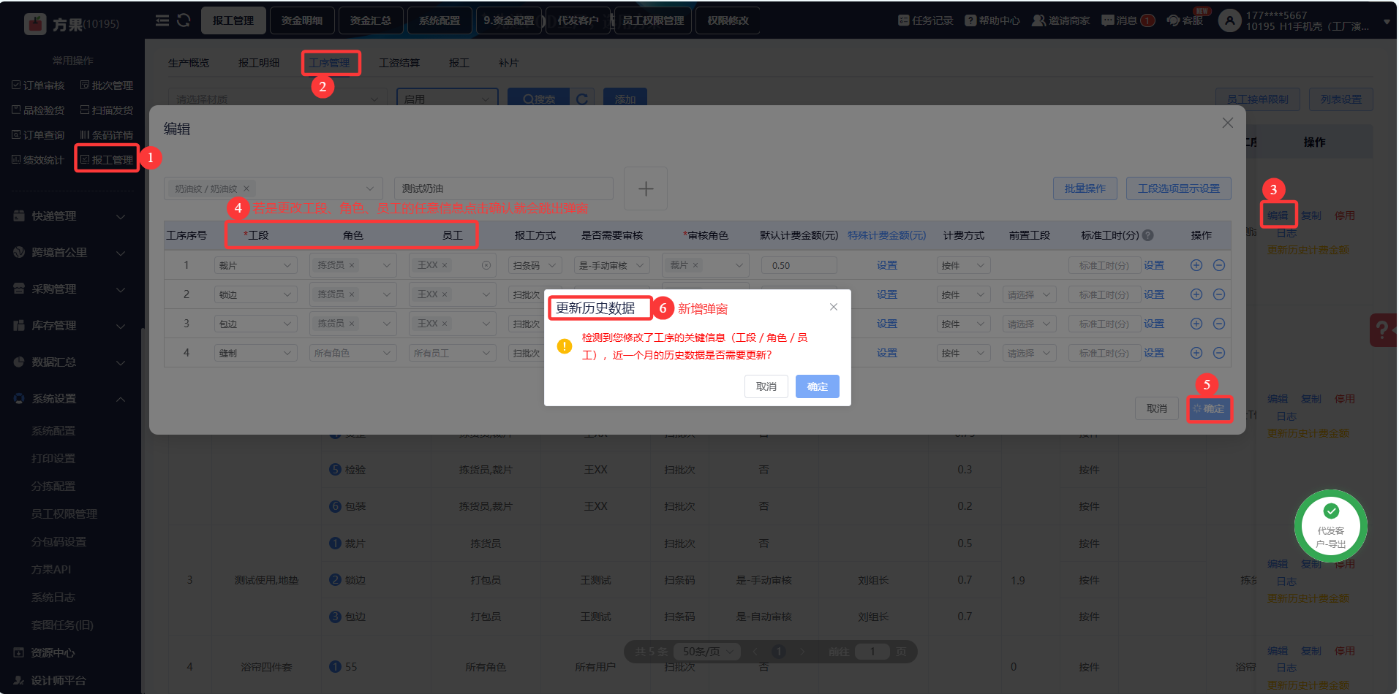Click the reset icon next to 搜索
The height and width of the screenshot is (694, 1399).
tap(582, 99)
